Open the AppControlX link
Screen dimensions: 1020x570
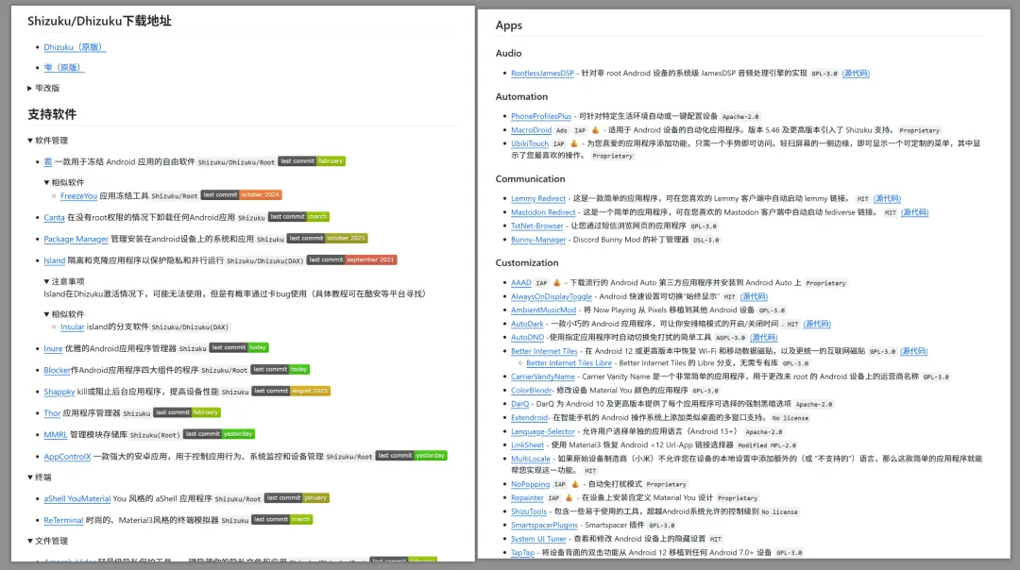67,456
